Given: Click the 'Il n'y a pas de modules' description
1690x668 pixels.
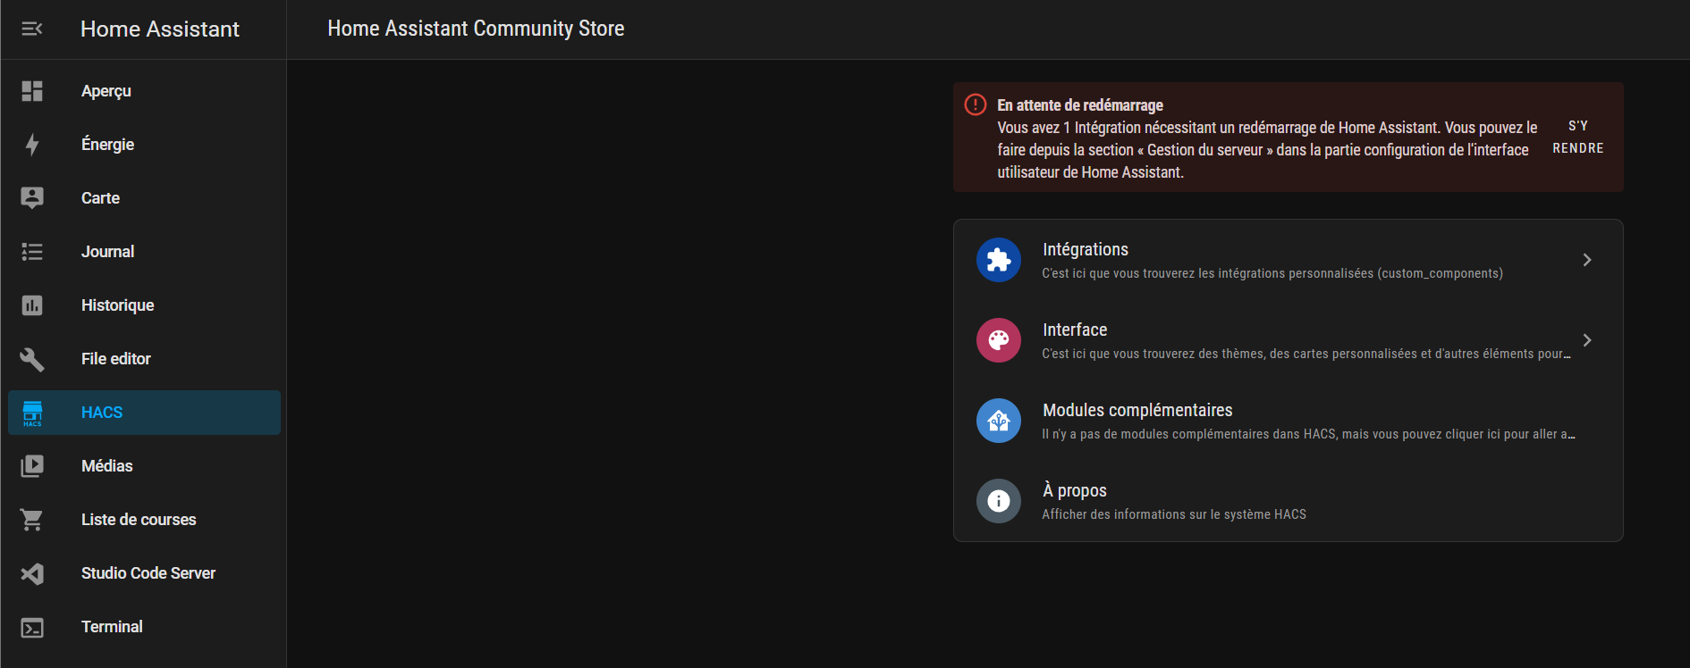Looking at the screenshot, I should [1308, 435].
